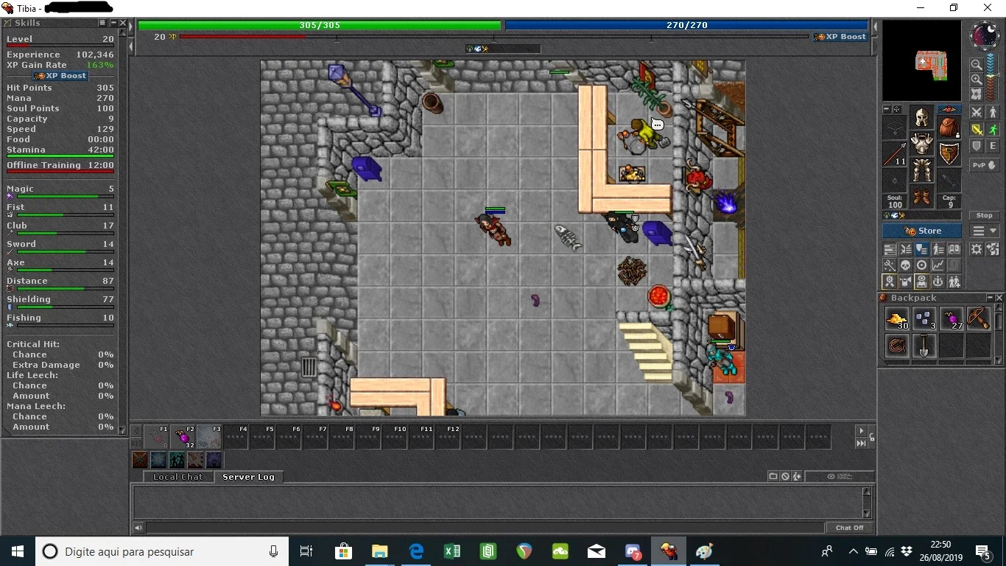Collapse the Backpack panel
This screenshot has height=566, width=1006.
[x=990, y=298]
